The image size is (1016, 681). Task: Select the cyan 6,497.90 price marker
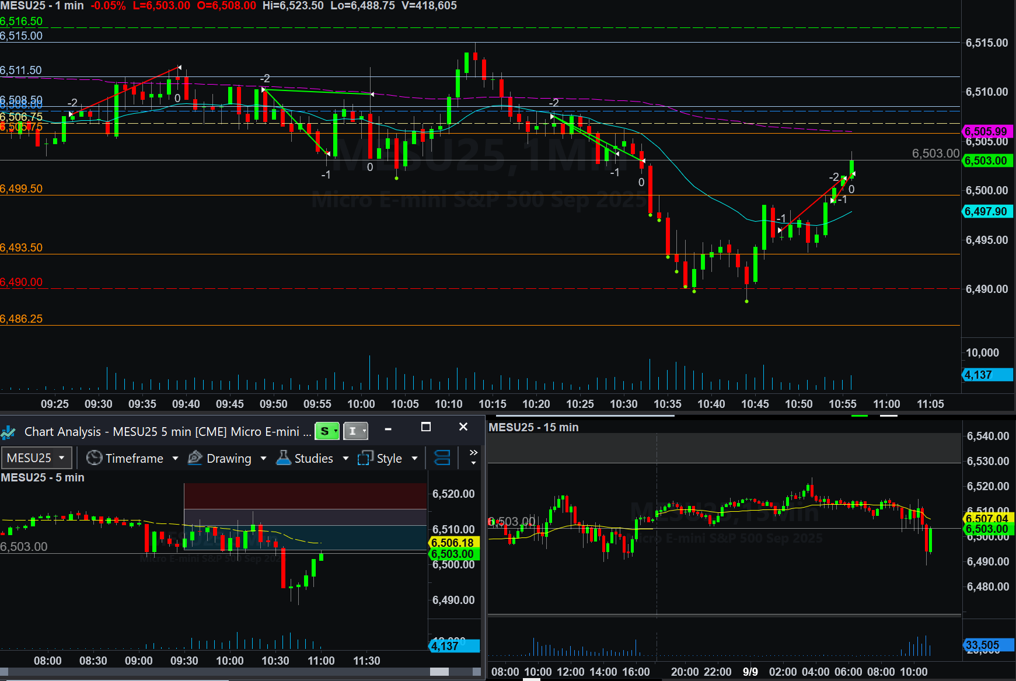pos(986,211)
